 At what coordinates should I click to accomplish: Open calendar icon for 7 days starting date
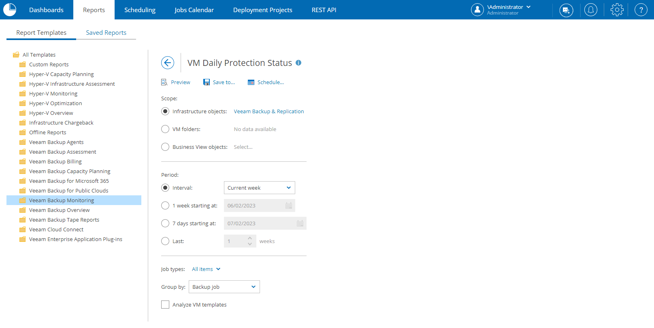coord(300,223)
